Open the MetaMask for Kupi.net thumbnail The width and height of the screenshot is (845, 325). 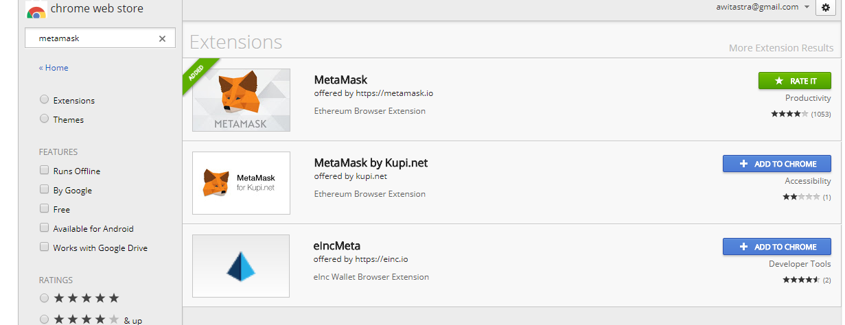[241, 183]
